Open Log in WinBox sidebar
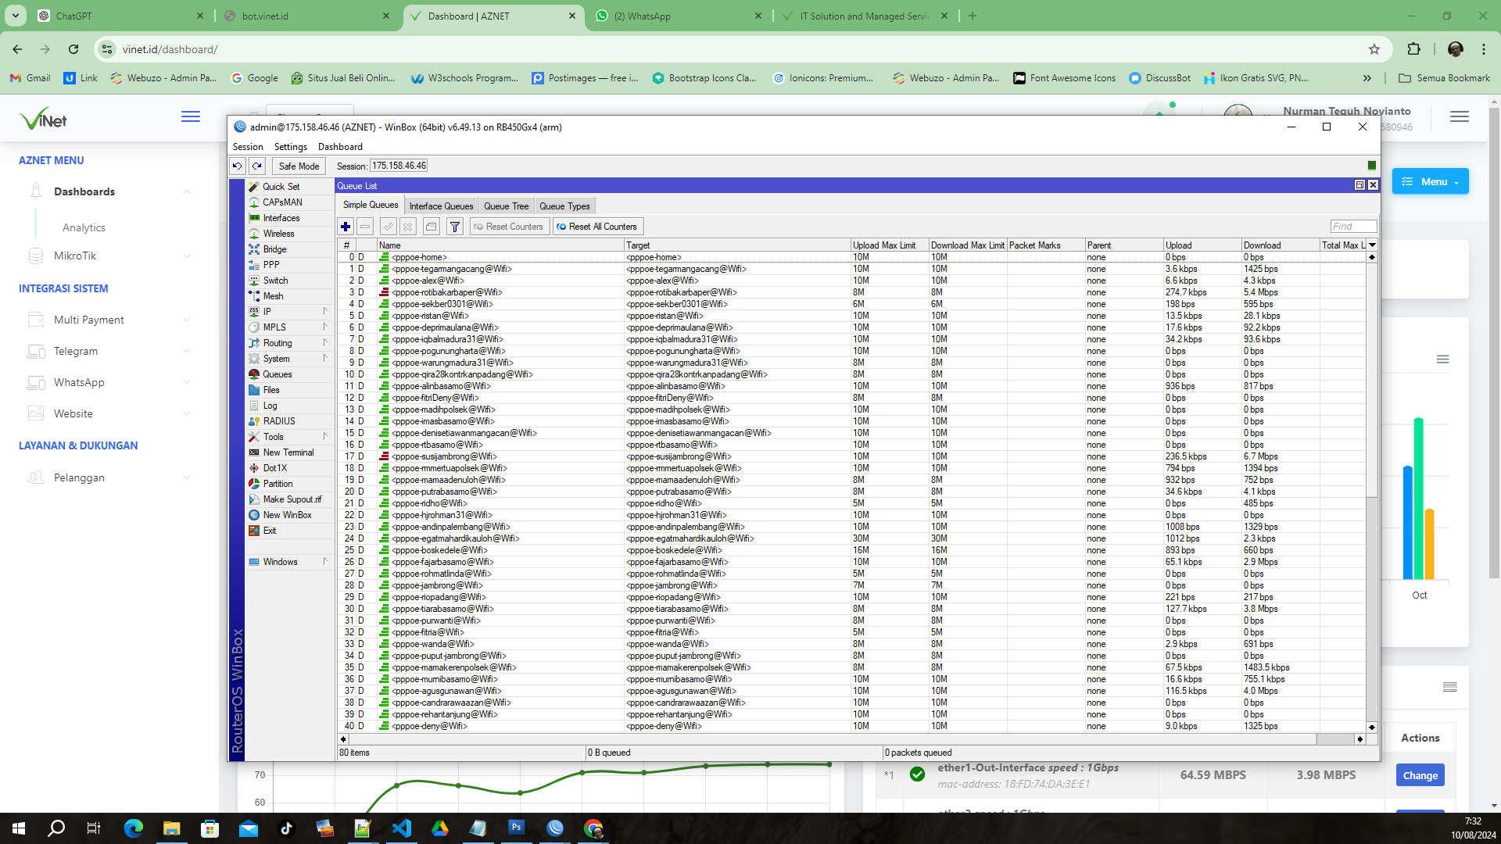 click(270, 406)
